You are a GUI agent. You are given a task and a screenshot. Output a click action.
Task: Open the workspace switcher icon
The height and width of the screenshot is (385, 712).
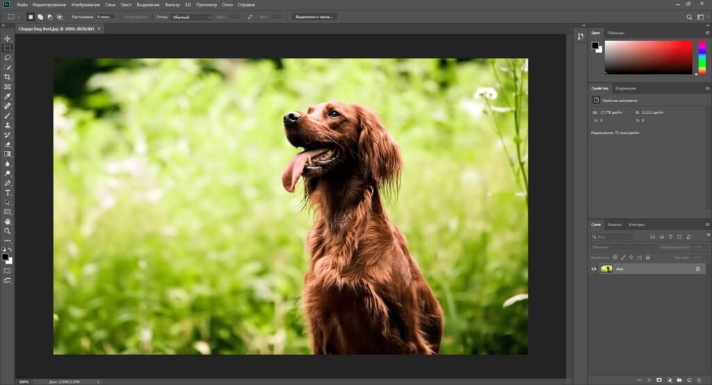(701, 17)
